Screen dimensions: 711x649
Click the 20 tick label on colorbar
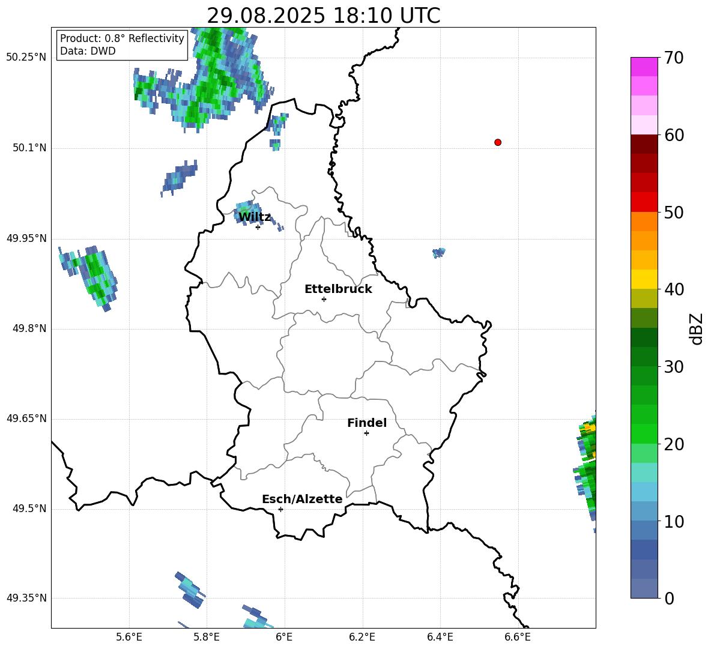click(674, 444)
